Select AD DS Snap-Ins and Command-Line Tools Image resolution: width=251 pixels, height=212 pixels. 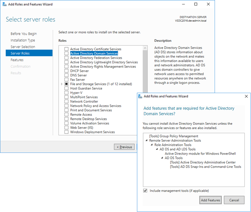pyautogui.click(x=205, y=167)
